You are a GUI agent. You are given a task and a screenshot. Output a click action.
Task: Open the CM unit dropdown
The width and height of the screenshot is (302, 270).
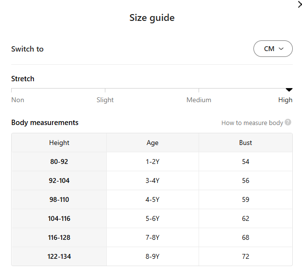pos(273,49)
